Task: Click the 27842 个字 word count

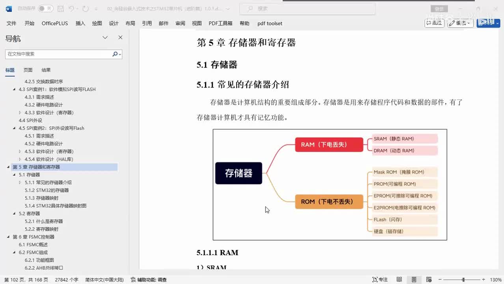Action: tap(67, 280)
